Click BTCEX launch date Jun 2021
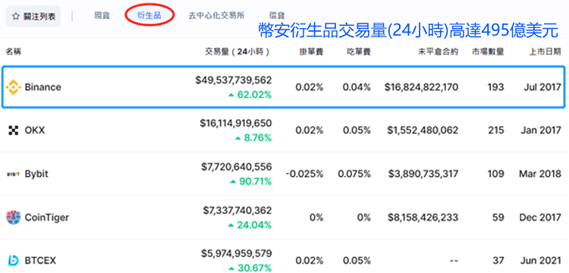 (x=542, y=261)
